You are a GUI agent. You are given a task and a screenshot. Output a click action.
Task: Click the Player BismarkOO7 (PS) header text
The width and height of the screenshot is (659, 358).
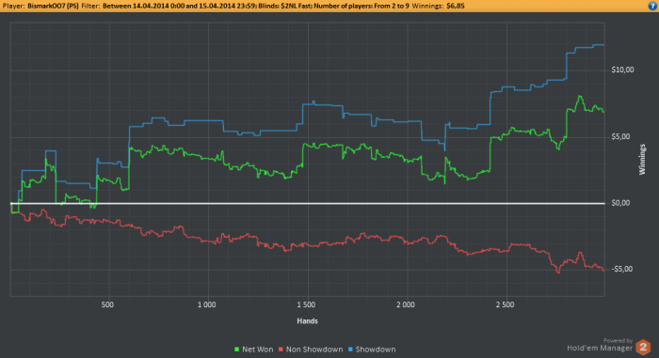click(40, 6)
